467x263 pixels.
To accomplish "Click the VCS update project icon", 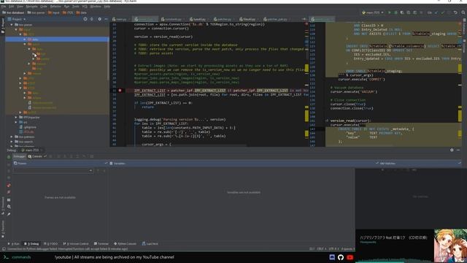I will point(436,12).
